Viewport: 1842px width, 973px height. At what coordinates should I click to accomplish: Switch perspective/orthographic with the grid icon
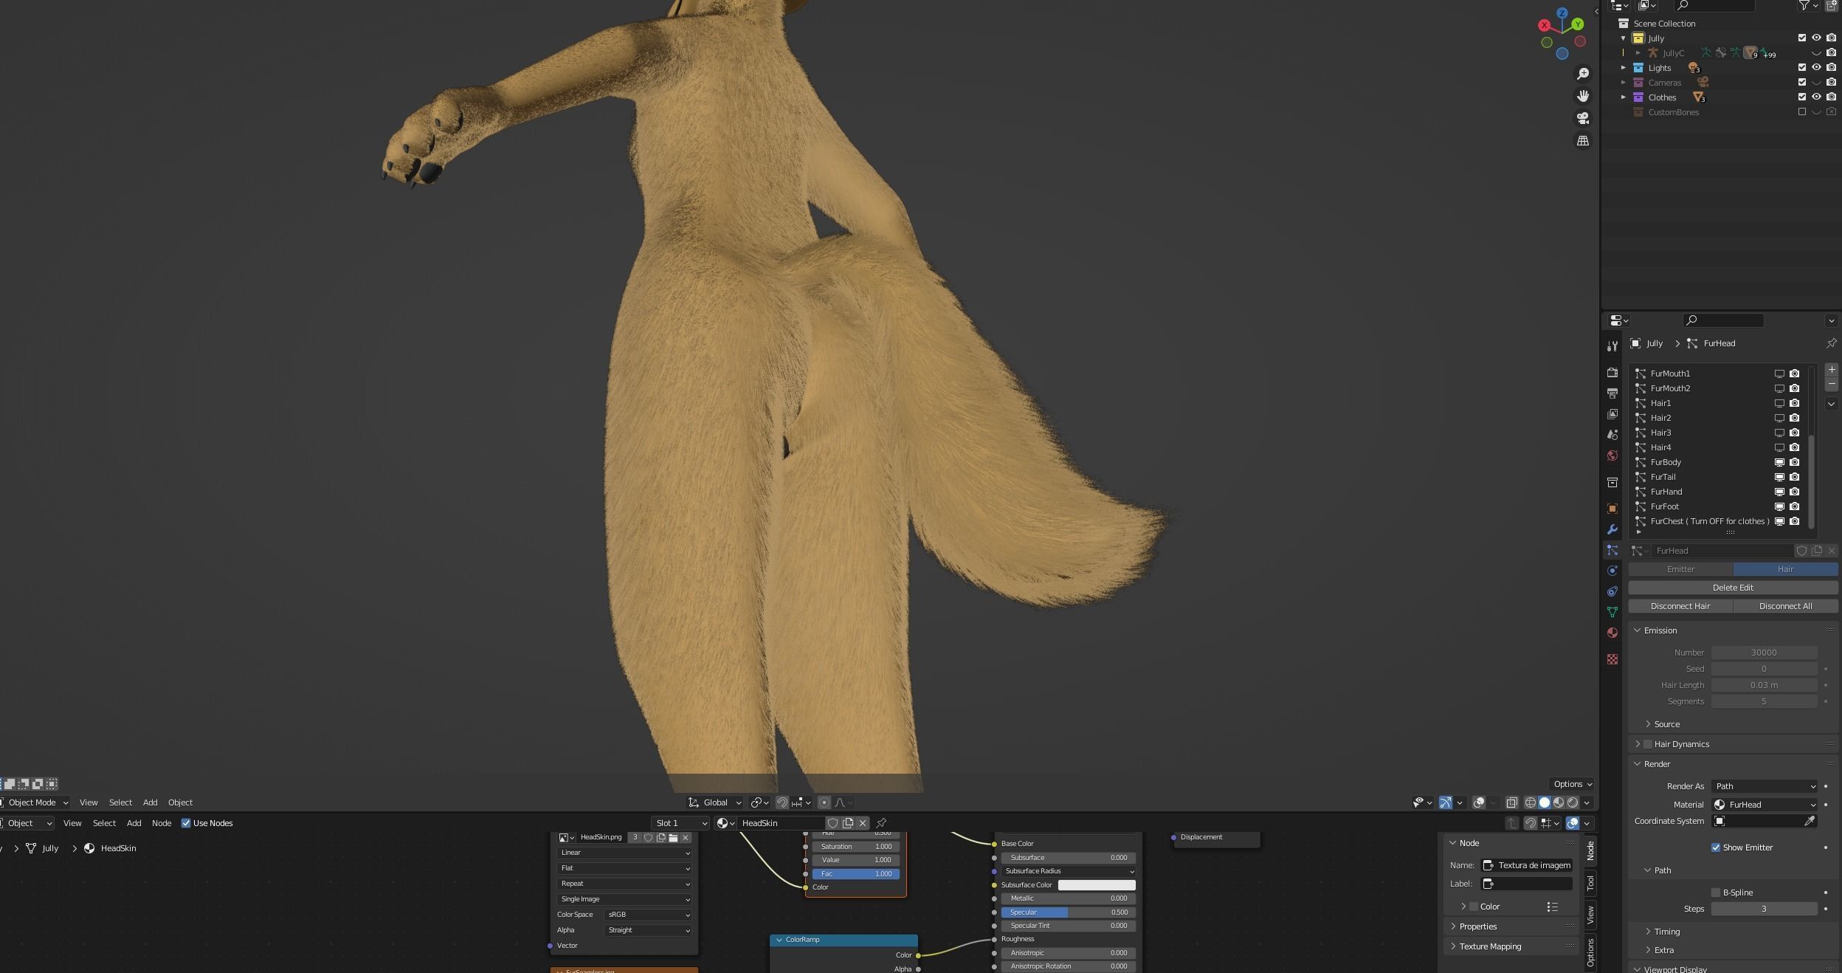click(1583, 140)
